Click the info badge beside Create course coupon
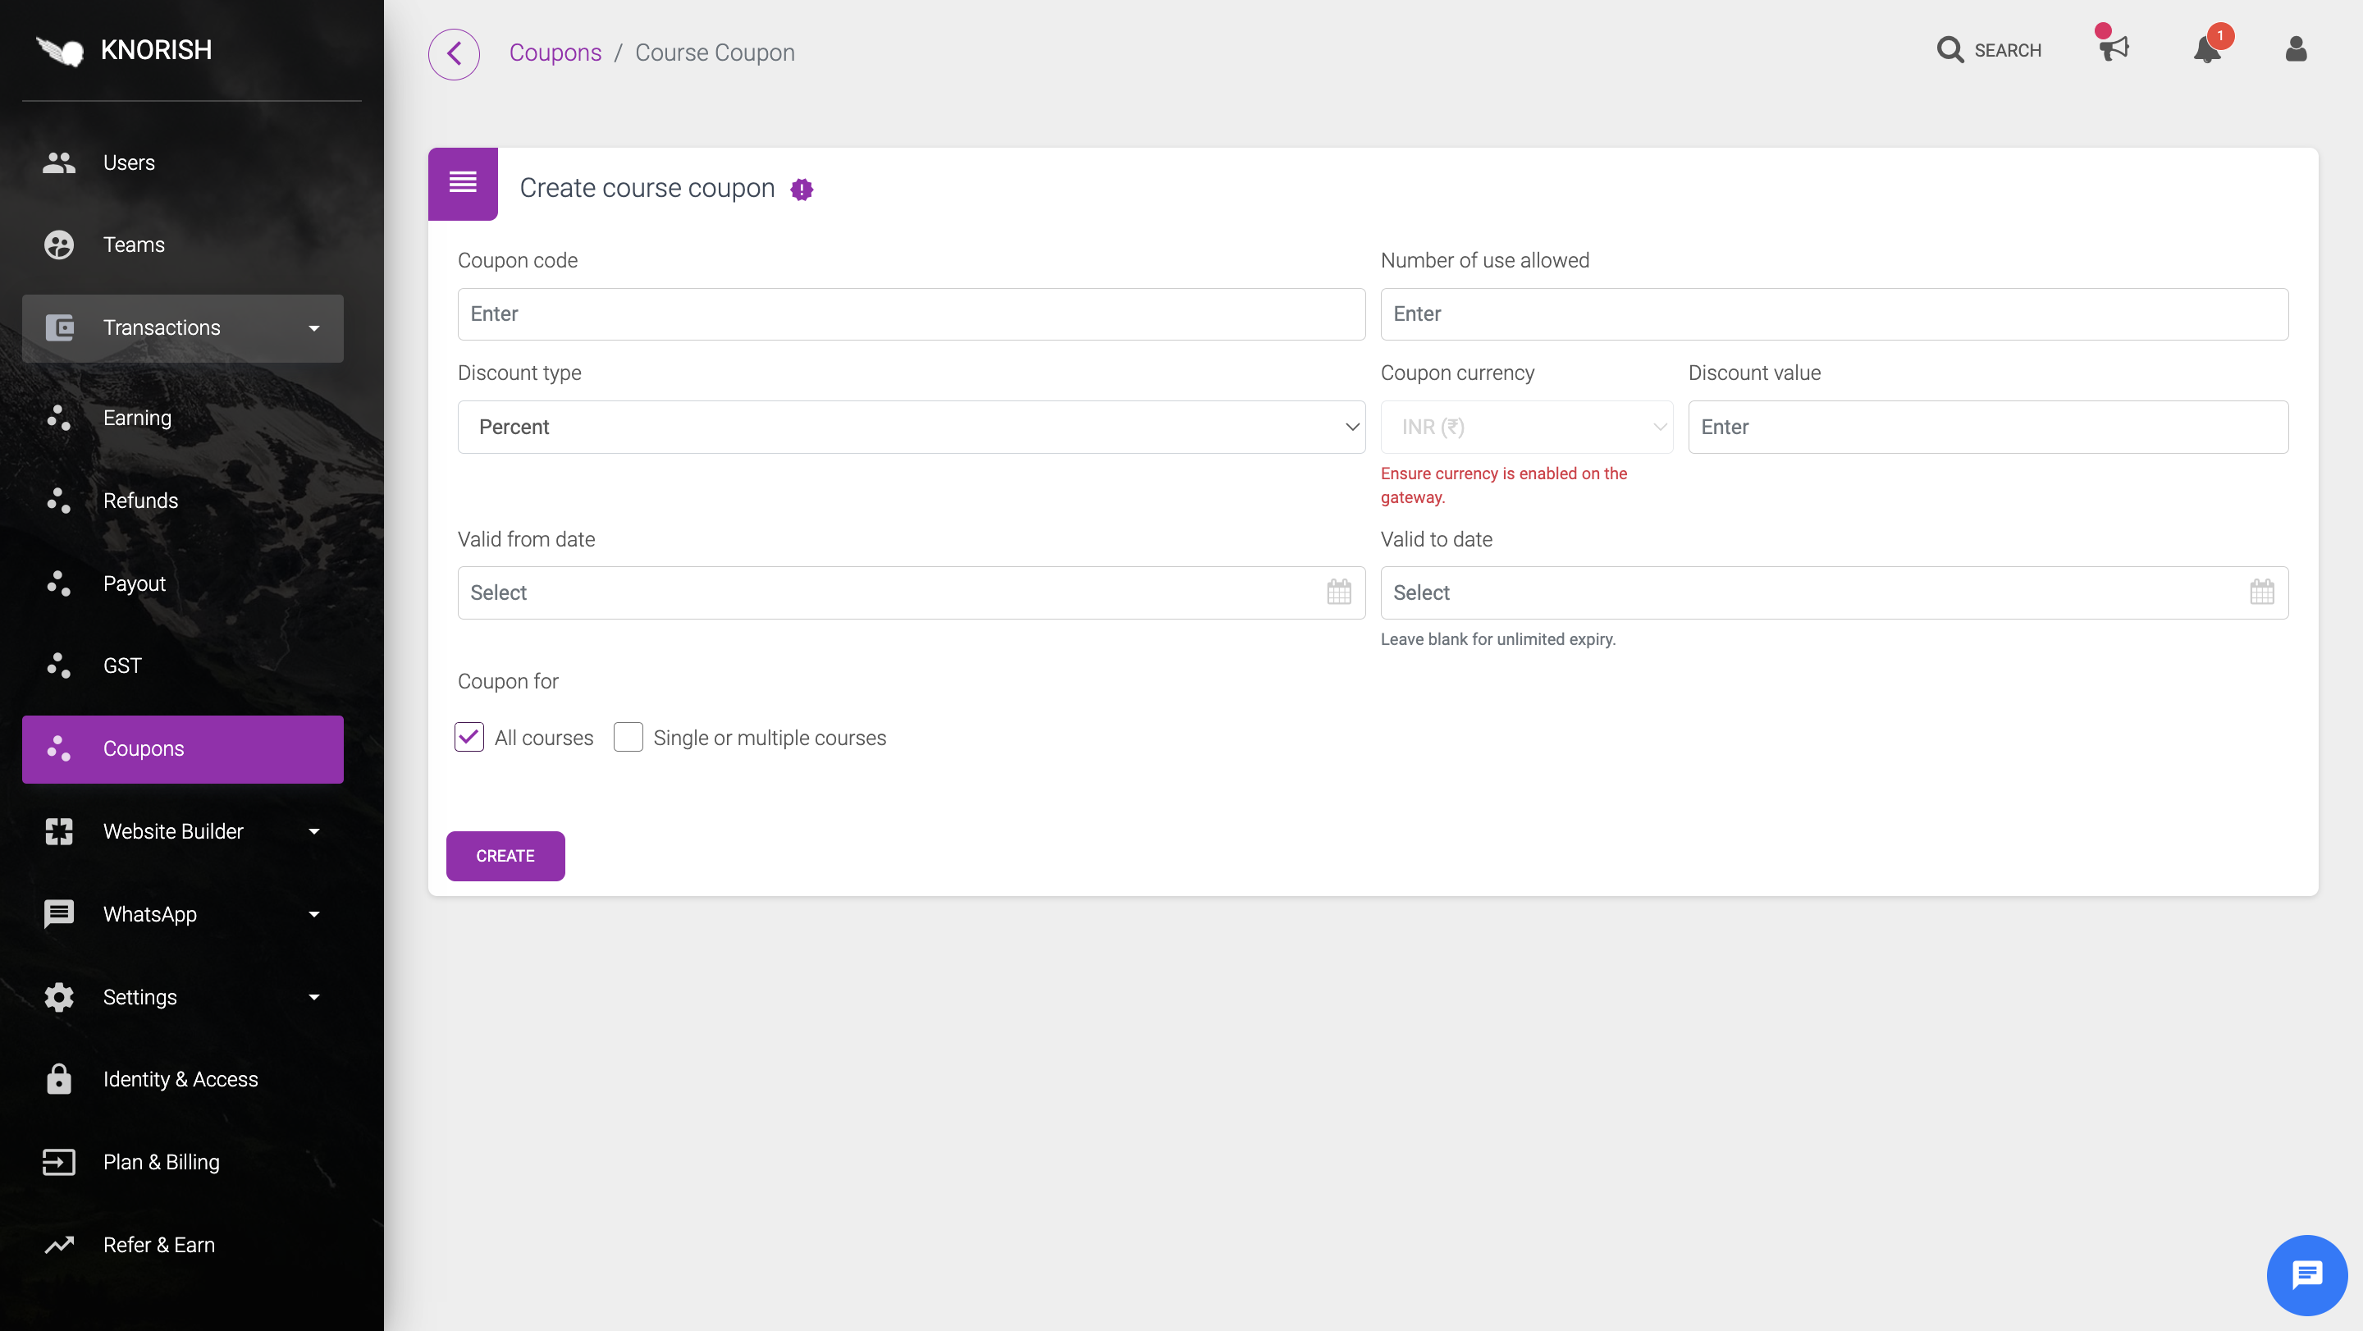The height and width of the screenshot is (1331, 2363). (x=802, y=189)
